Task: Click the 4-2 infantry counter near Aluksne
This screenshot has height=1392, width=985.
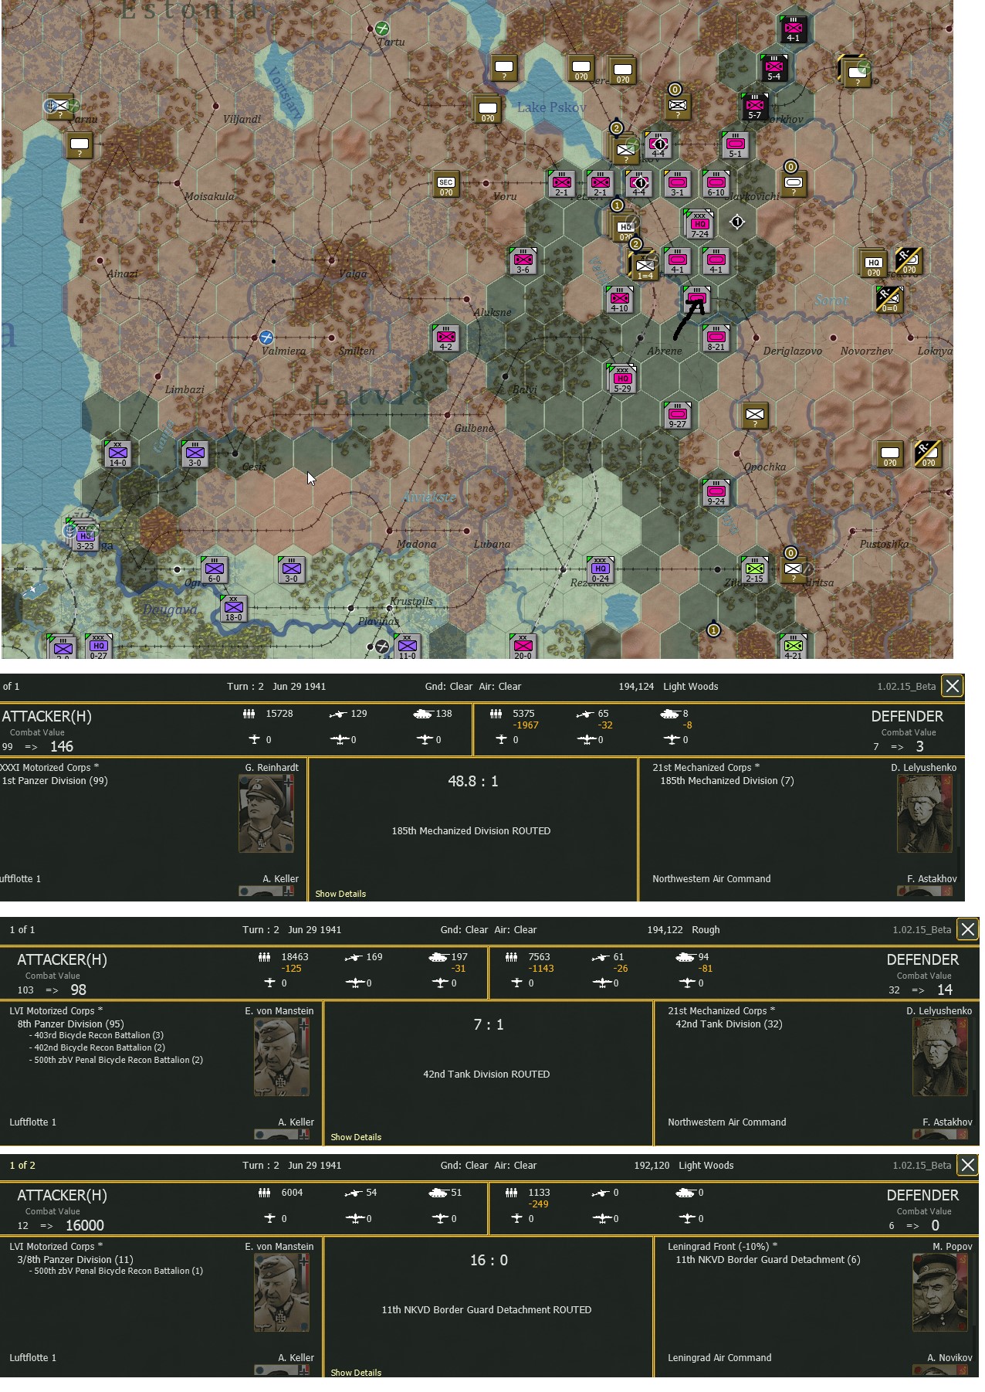Action: pos(445,338)
